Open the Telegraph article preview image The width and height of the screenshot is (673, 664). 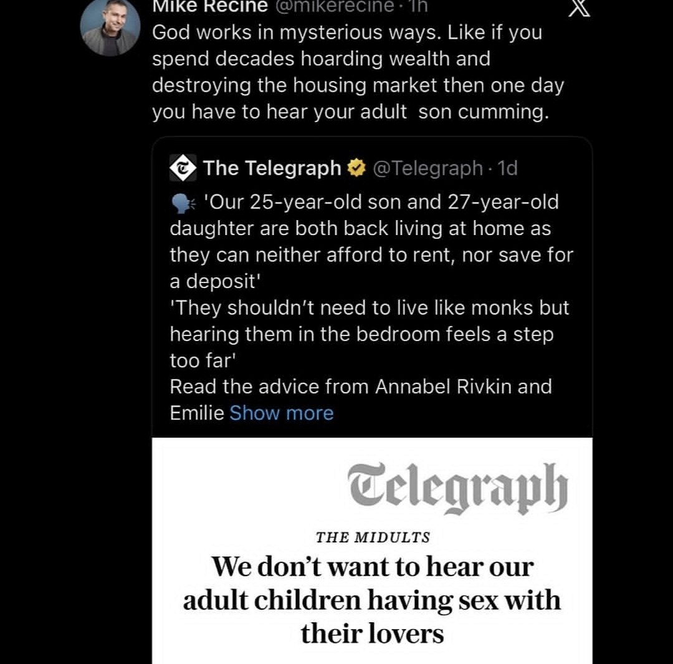[x=372, y=551]
